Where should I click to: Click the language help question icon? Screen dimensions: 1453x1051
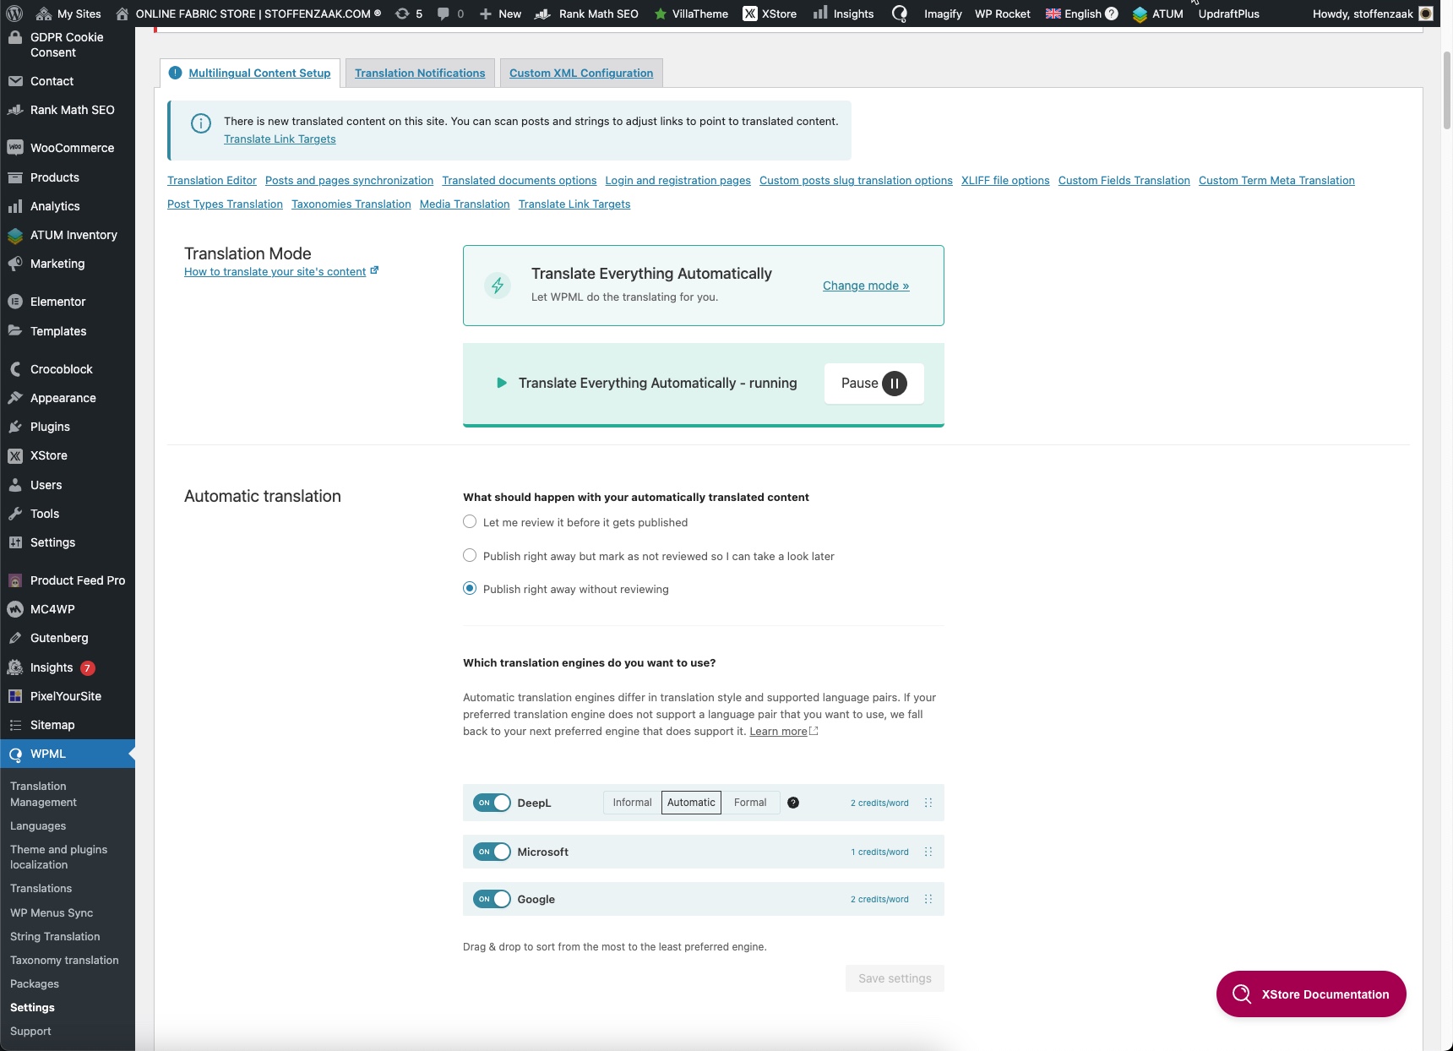[x=1112, y=14]
